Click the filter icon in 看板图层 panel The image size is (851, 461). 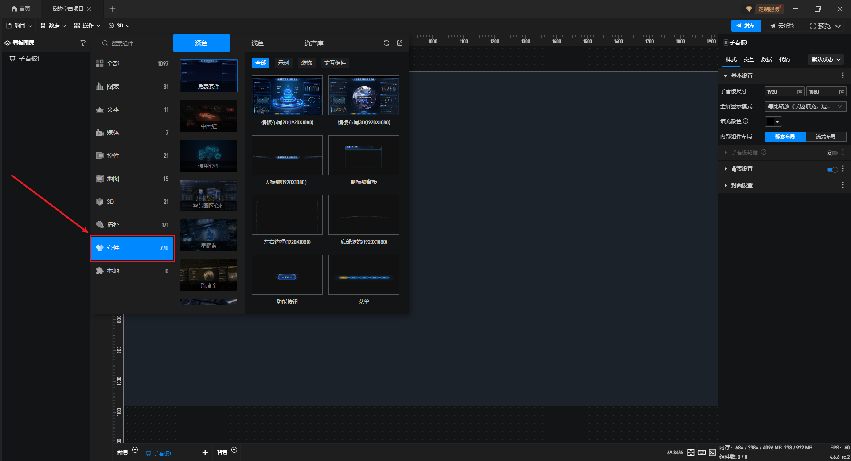click(x=83, y=43)
